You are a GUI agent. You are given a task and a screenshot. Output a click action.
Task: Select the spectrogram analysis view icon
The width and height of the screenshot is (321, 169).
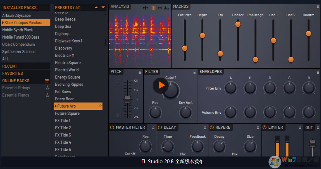tap(153, 8)
